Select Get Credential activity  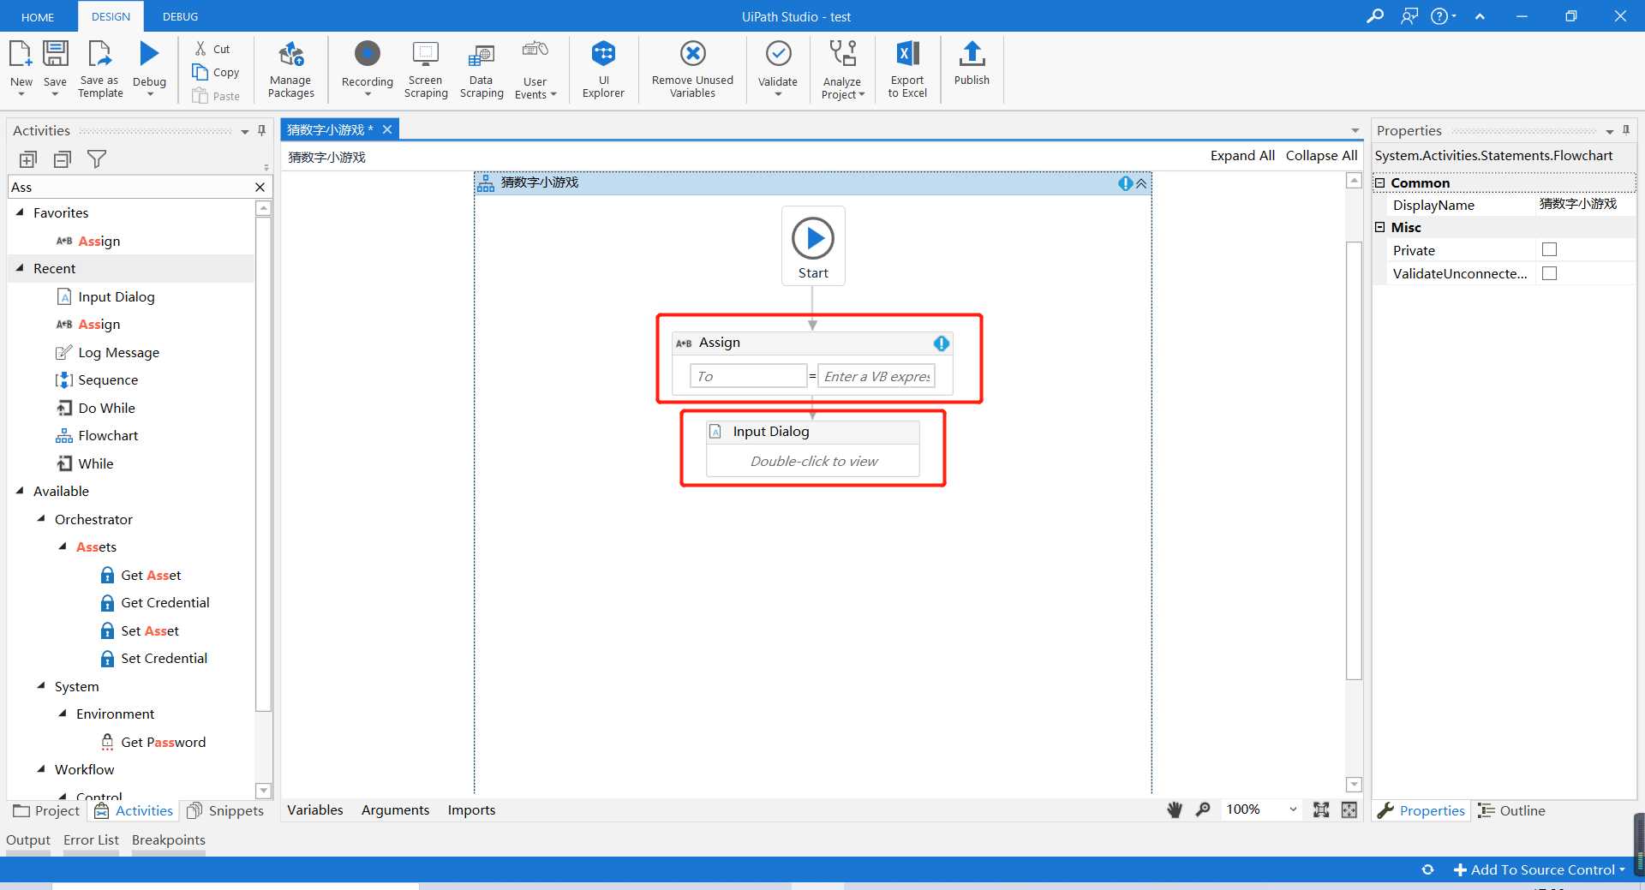[x=154, y=602]
